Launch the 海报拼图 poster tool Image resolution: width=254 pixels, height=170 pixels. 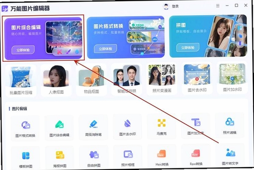coord(60,158)
